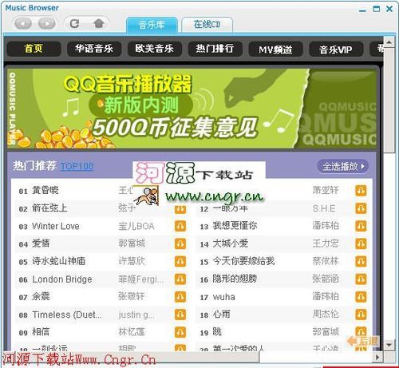Click artist name 王力宏
The width and height of the screenshot is (399, 368).
pos(326,243)
